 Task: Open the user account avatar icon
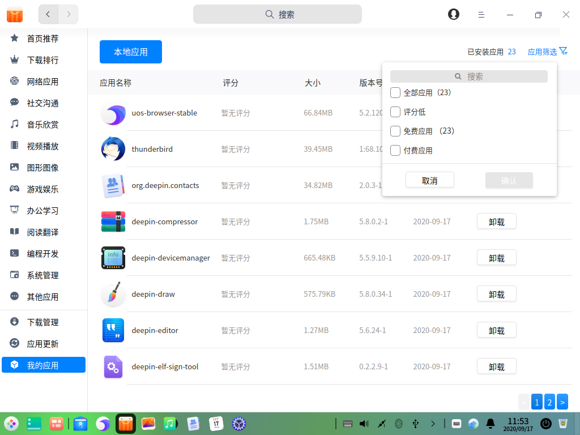pos(453,14)
